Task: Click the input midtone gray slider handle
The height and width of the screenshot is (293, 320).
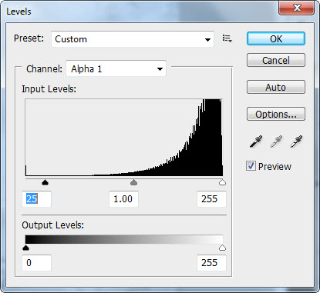Action: [133, 182]
